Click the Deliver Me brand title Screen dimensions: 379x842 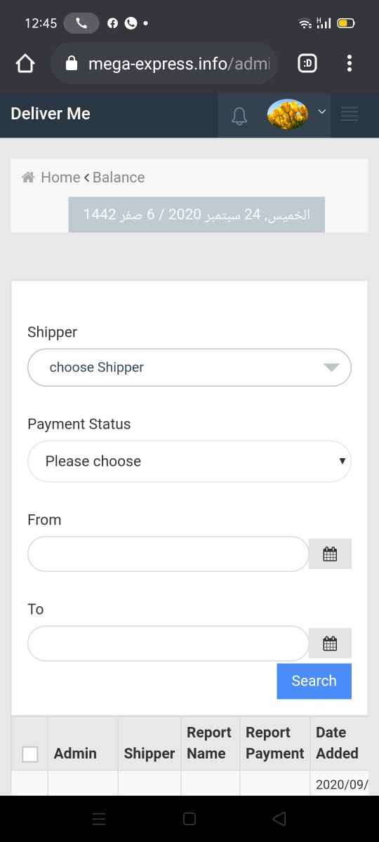click(x=51, y=114)
